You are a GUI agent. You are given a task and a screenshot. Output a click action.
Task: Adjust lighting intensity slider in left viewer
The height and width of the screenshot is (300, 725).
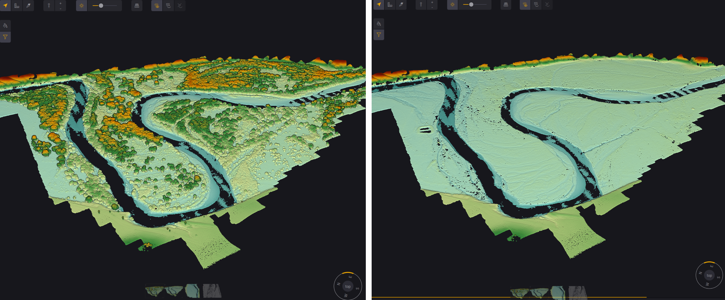(x=101, y=6)
